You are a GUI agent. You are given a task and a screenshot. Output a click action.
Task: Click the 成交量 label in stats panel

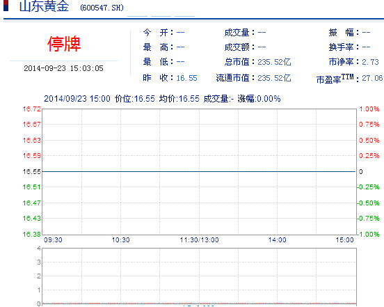(x=237, y=32)
